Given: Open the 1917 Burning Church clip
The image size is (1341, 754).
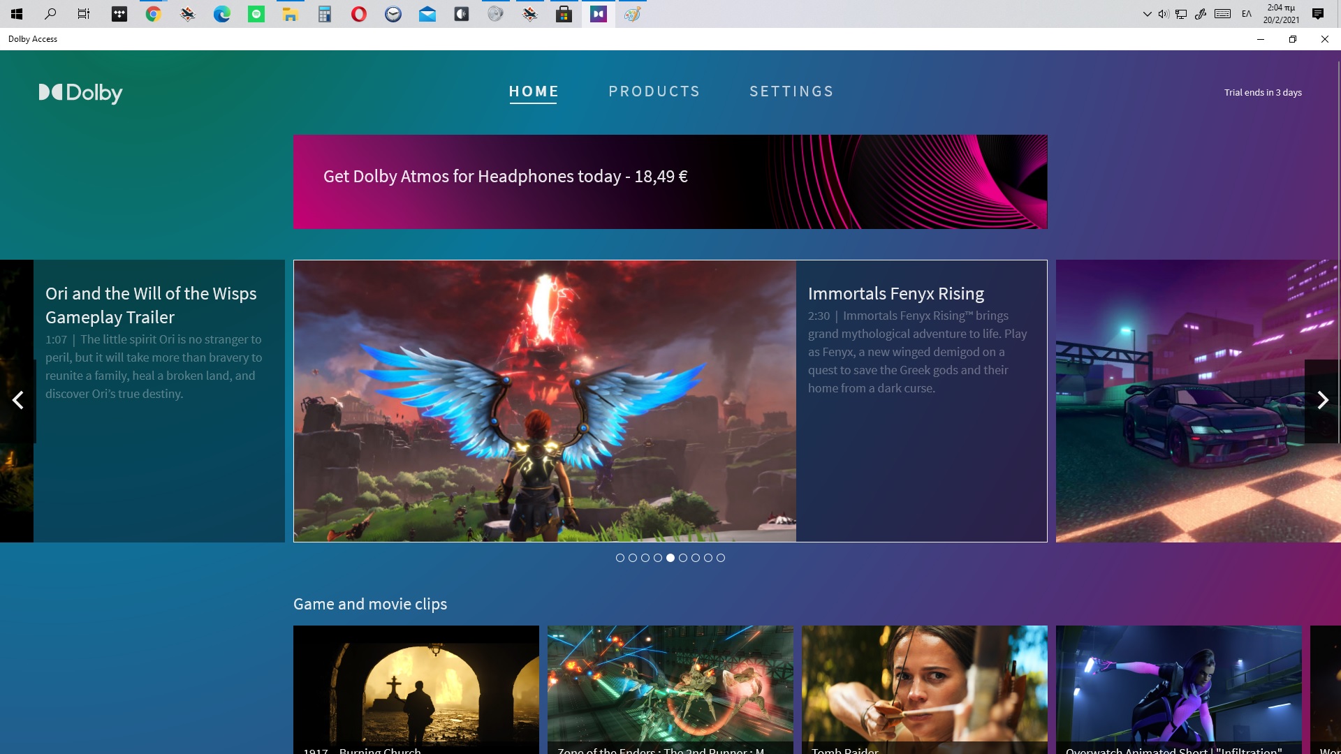Looking at the screenshot, I should pos(416,688).
